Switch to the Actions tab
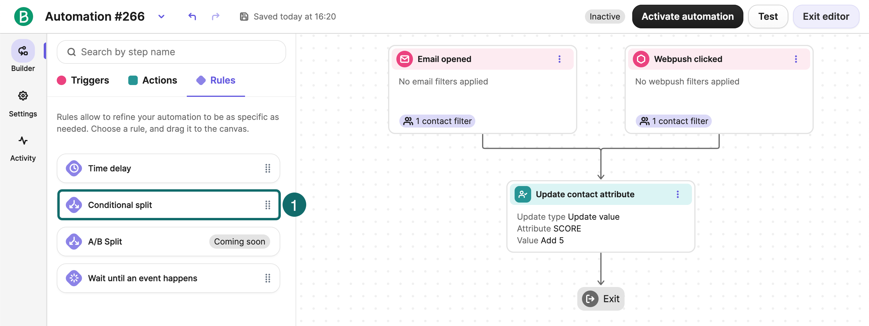869x326 pixels. (x=153, y=80)
